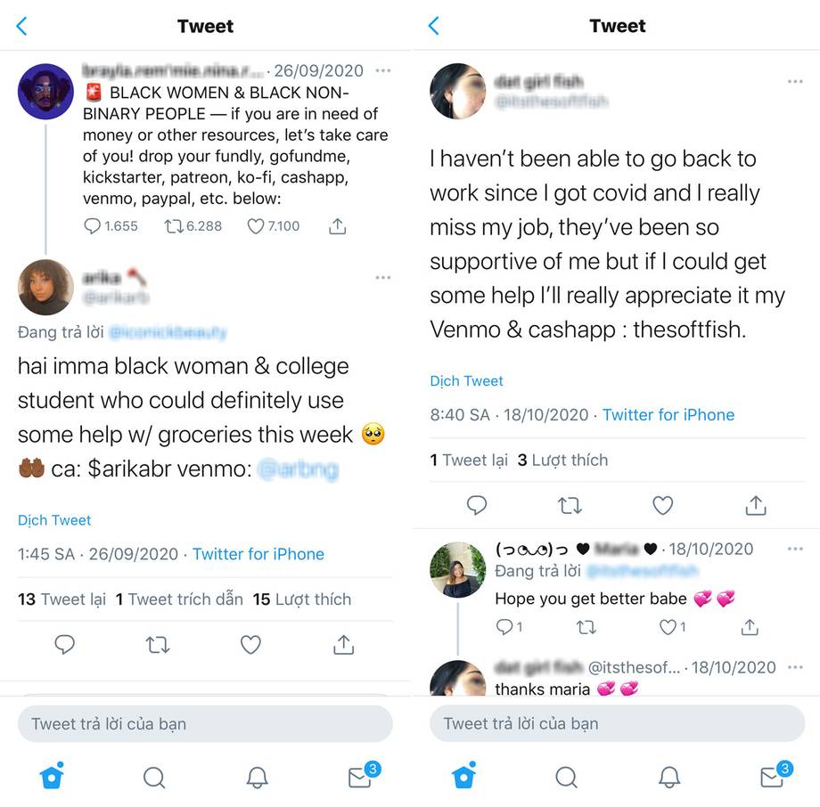Retweet the 'Hope you get better babe' reply
Viewport: 820px width, 807px height.
click(x=586, y=627)
